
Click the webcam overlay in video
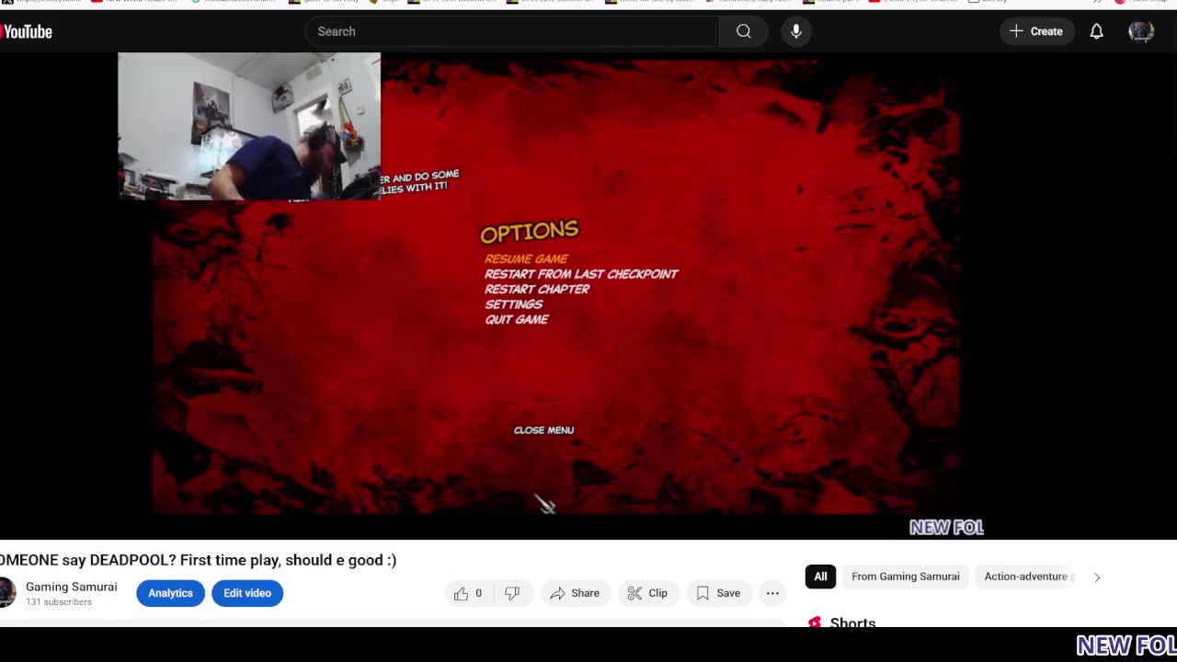[249, 126]
